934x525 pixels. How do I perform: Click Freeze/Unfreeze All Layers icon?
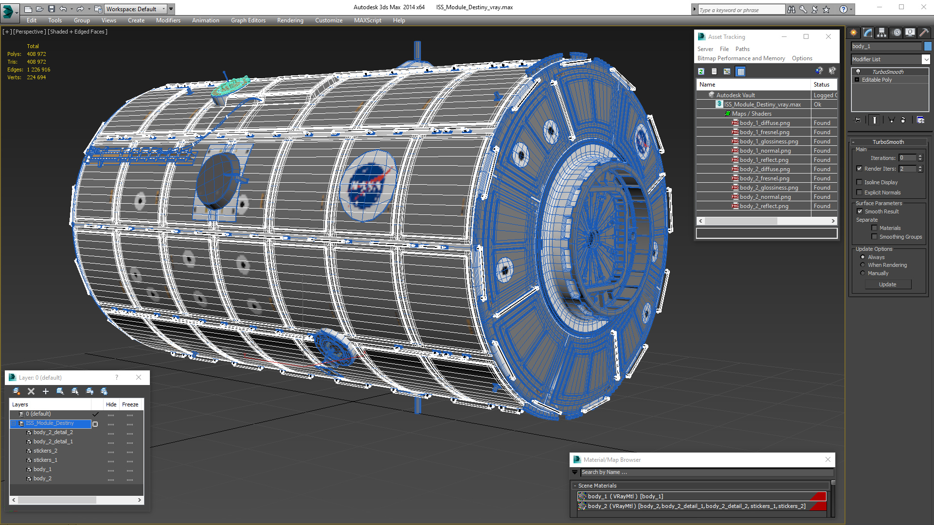(x=104, y=391)
